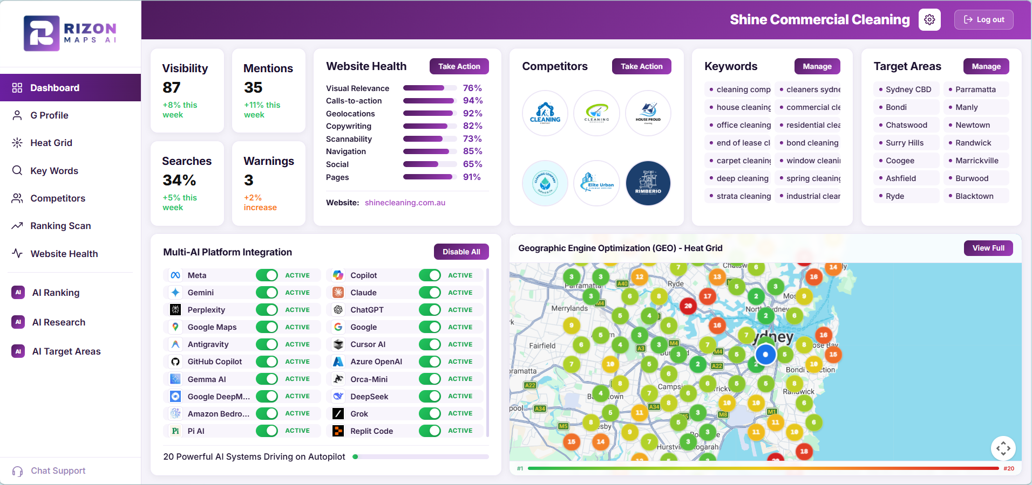Viewport: 1032px width, 485px height.
Task: Select the Sydney CBD target area
Action: point(907,89)
